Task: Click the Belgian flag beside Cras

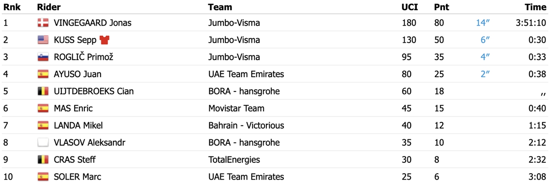Action: coord(43,159)
